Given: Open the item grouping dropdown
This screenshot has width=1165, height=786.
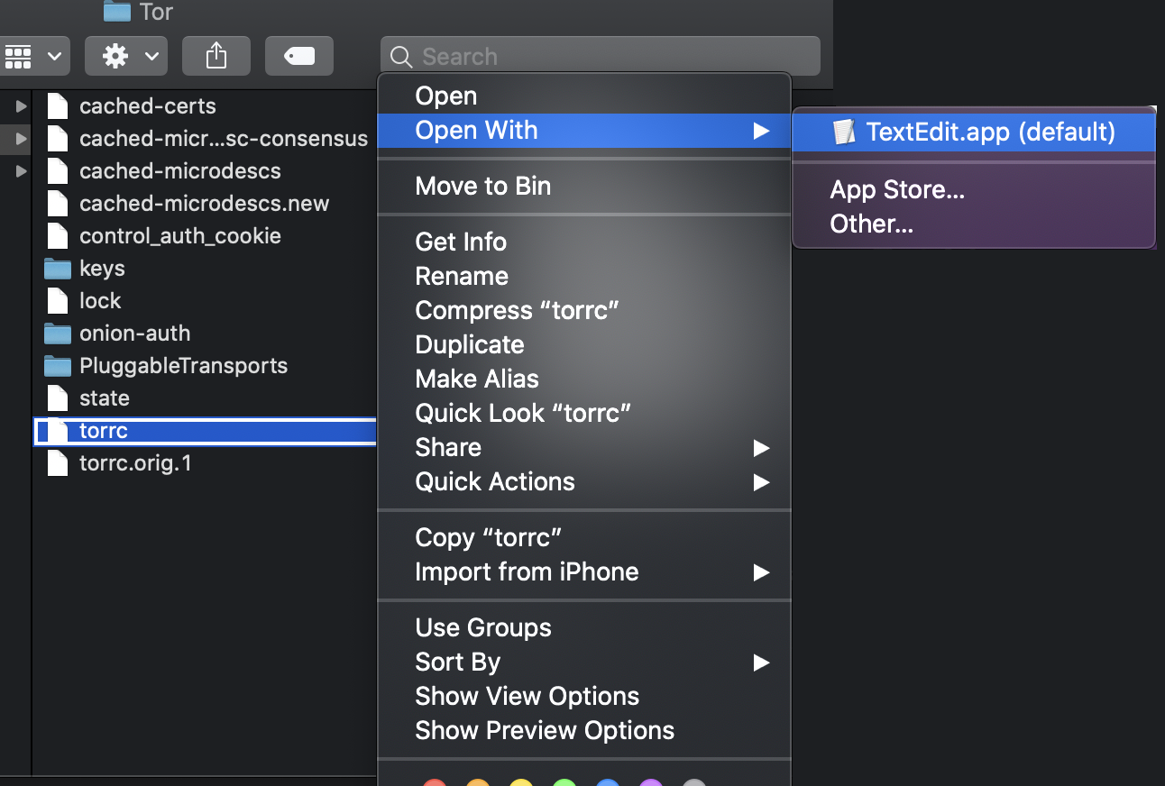Looking at the screenshot, I should pyautogui.click(x=33, y=57).
